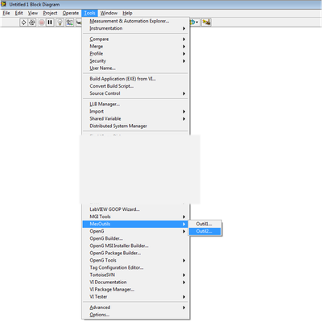The image size is (322, 322).
Task: Choose User Name... from Tools menu
Action: point(135,68)
